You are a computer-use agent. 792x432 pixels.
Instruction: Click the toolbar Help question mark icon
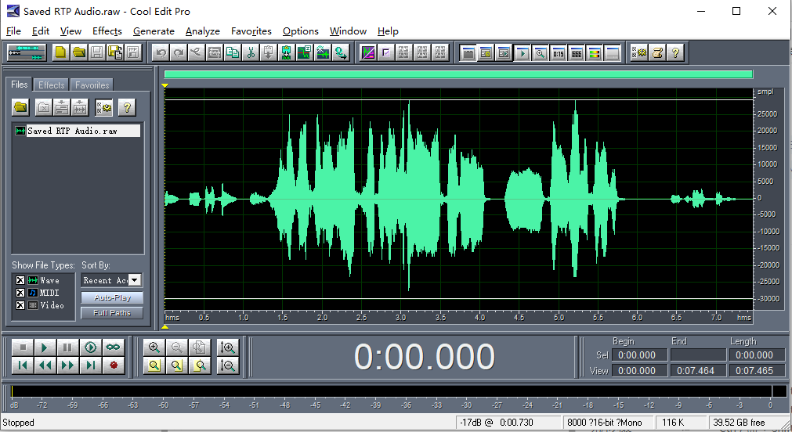pyautogui.click(x=675, y=52)
